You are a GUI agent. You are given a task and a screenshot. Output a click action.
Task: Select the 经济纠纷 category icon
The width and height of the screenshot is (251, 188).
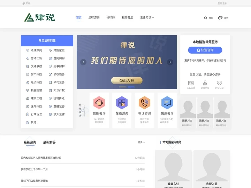click(28, 82)
